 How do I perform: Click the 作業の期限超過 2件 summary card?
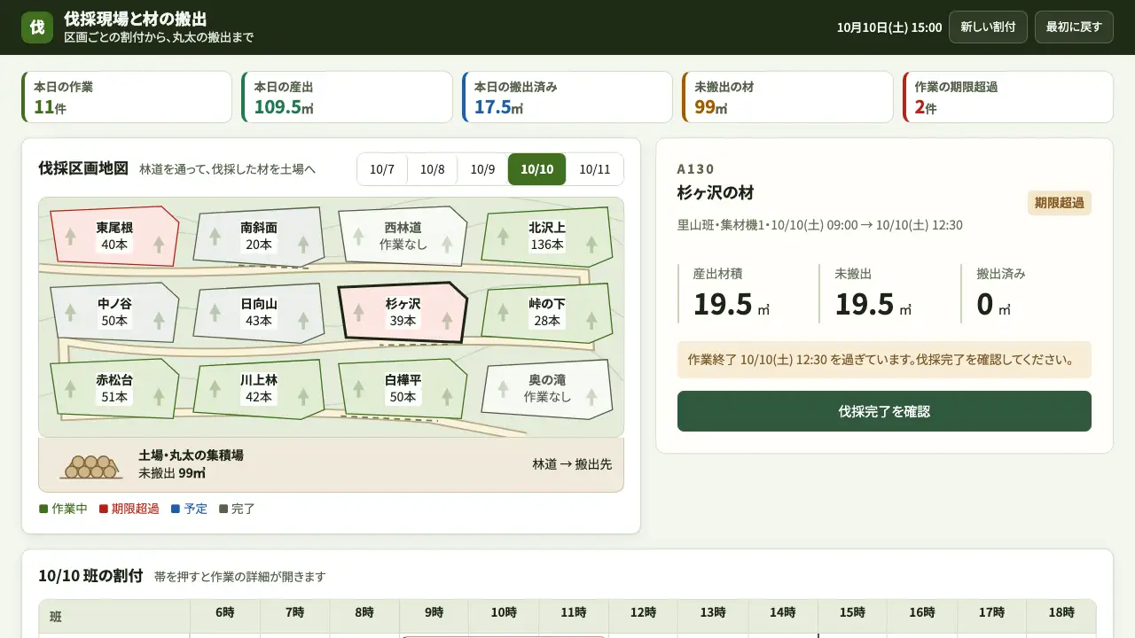pyautogui.click(x=1008, y=97)
